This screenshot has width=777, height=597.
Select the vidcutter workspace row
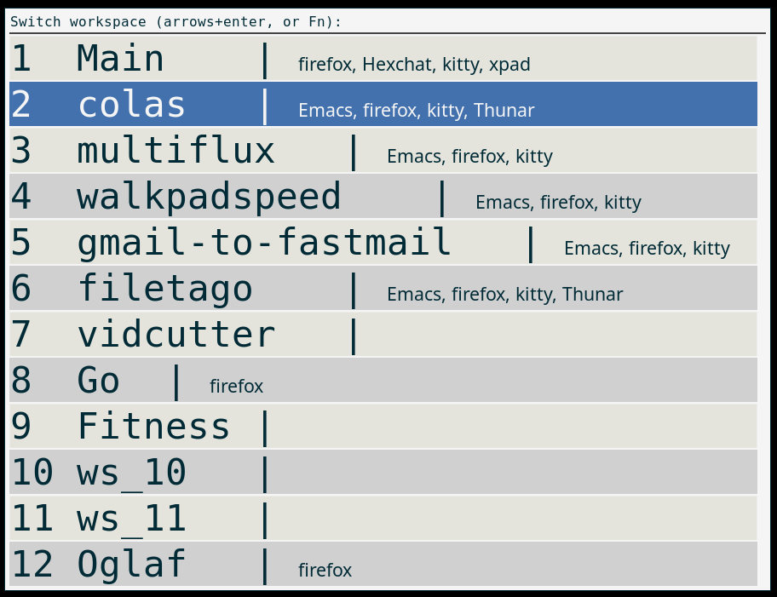click(383, 334)
